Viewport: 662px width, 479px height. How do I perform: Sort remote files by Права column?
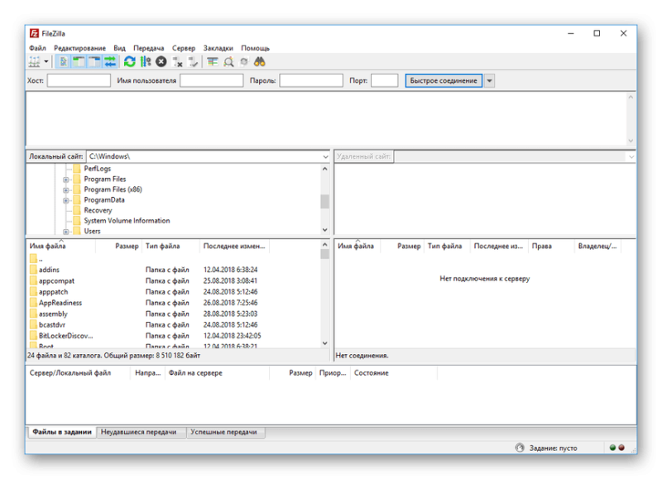coord(551,246)
